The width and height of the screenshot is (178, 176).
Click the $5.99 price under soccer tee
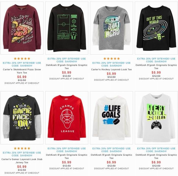pos(67,72)
